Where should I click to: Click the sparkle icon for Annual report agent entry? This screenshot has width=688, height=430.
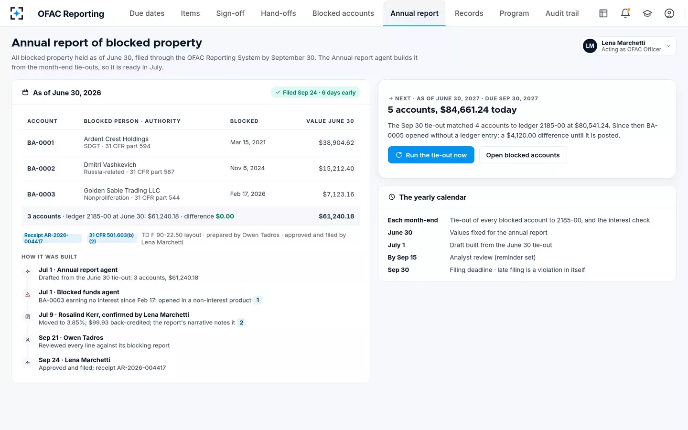28,271
